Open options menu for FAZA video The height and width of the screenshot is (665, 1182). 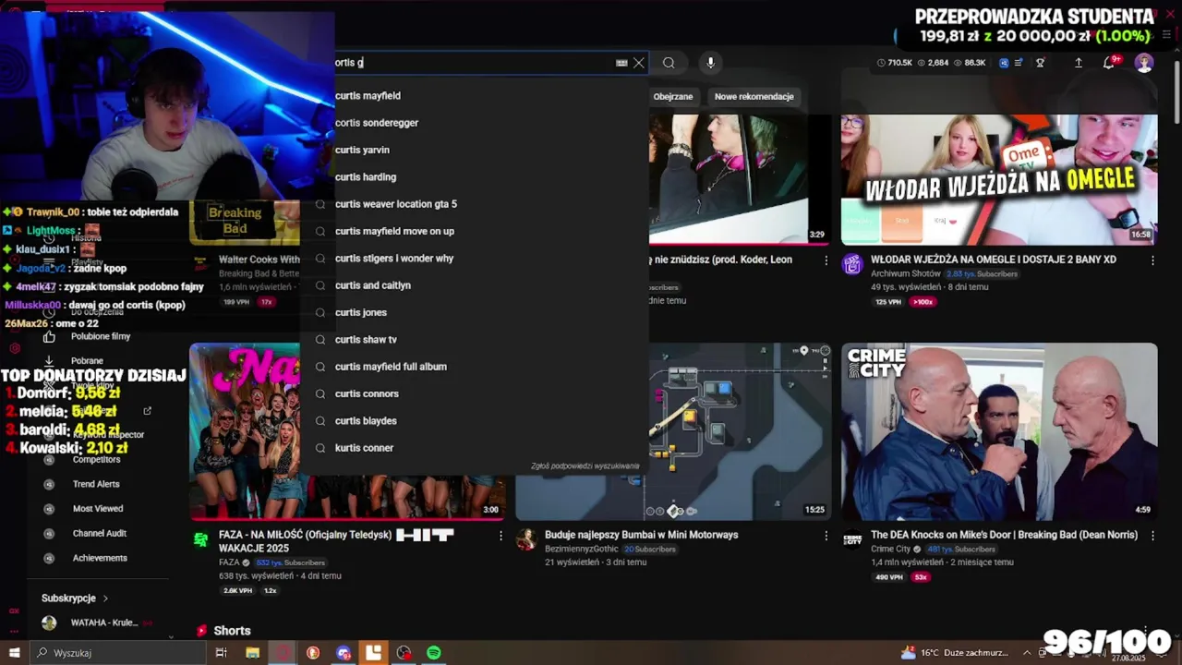point(501,536)
